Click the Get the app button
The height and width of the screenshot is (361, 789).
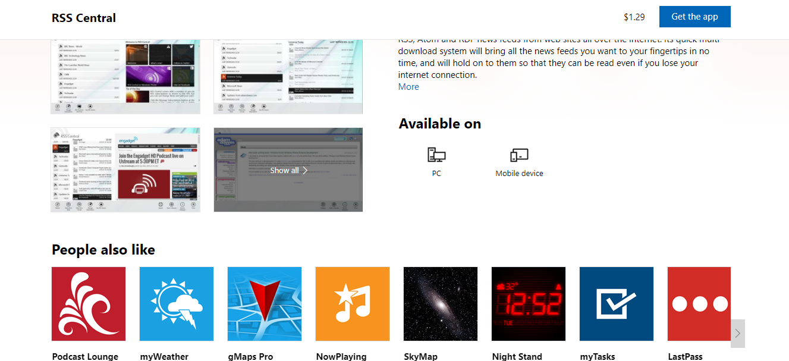tap(694, 17)
